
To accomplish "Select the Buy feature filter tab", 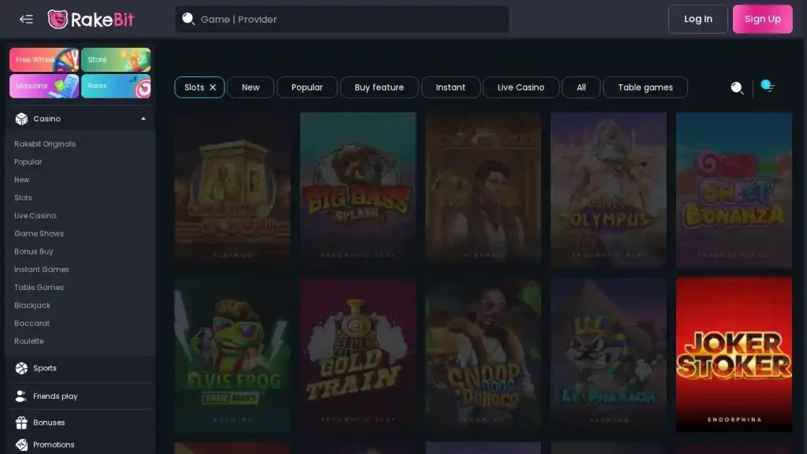I will click(379, 87).
